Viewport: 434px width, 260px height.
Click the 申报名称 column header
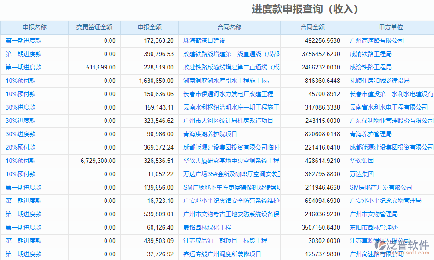coord(35,28)
